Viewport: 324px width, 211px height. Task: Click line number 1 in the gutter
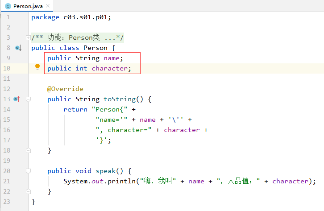8,17
